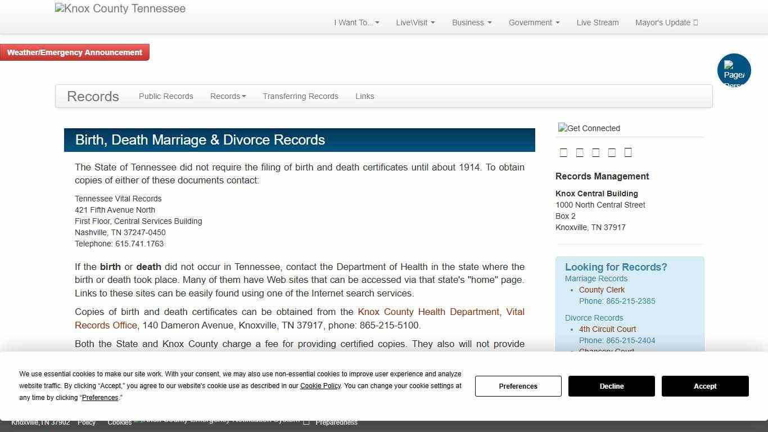The height and width of the screenshot is (432, 768).
Task: Click a social media icon under Get Connected
Action: coord(564,152)
